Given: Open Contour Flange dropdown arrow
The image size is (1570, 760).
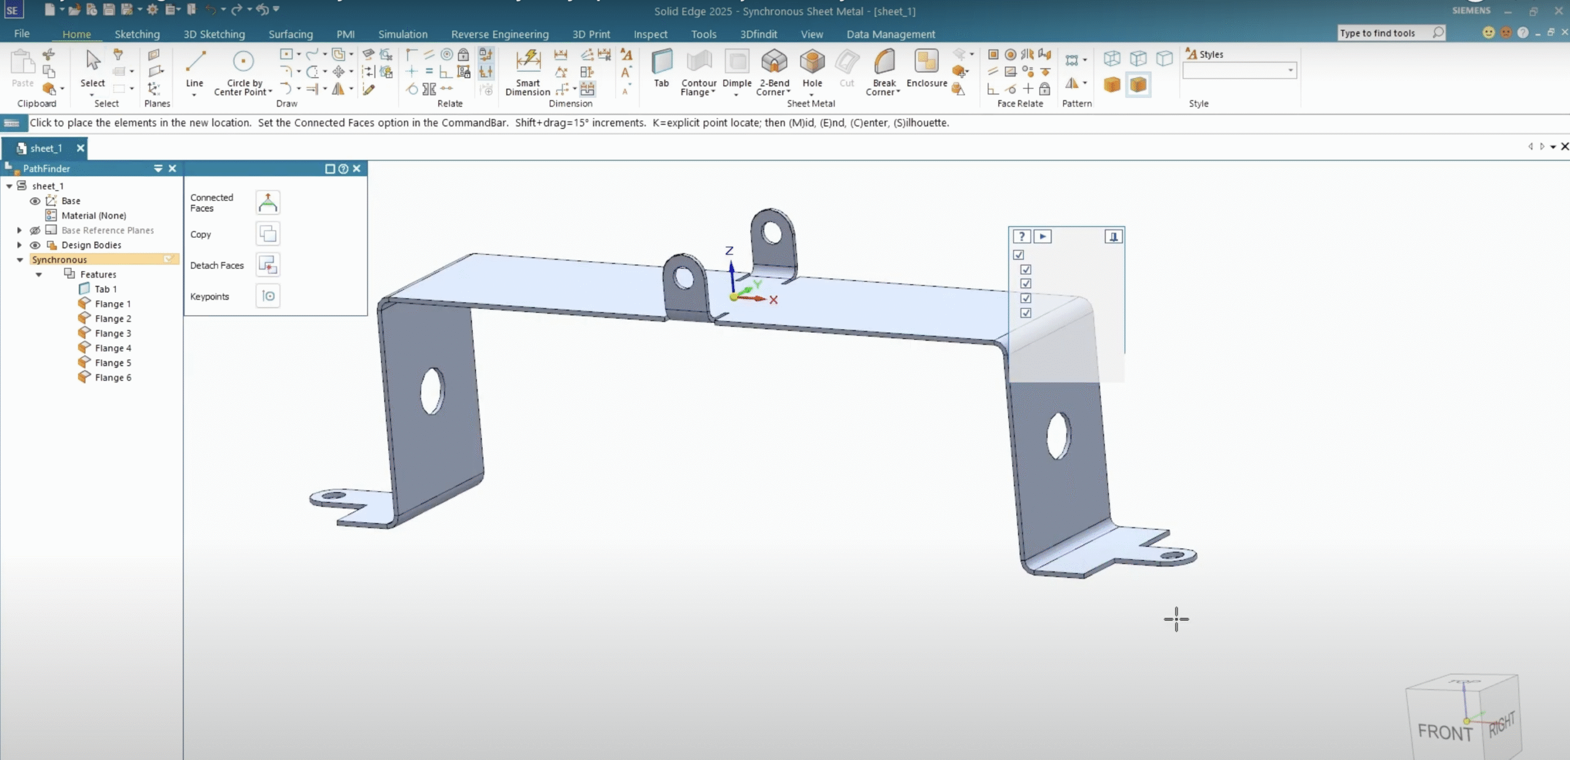Looking at the screenshot, I should (x=713, y=92).
